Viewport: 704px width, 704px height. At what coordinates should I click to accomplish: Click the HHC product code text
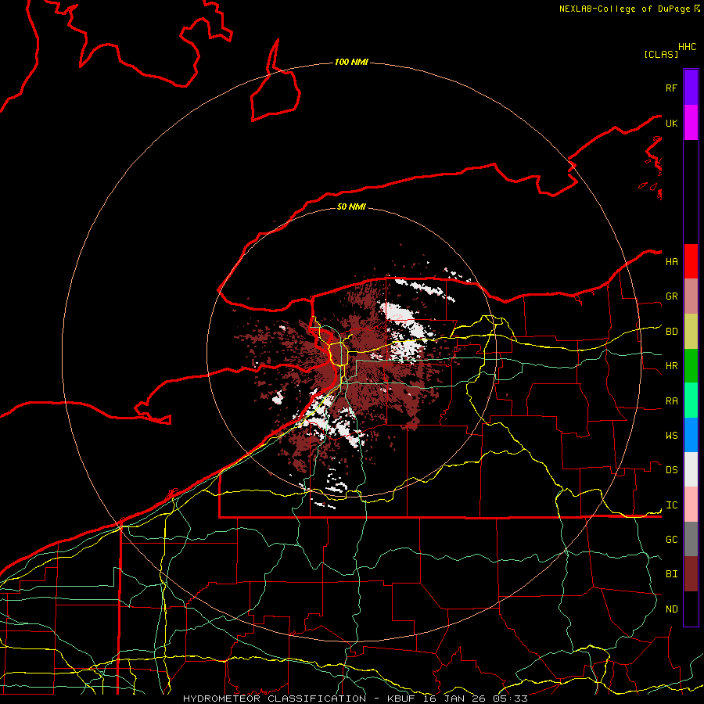(x=687, y=47)
